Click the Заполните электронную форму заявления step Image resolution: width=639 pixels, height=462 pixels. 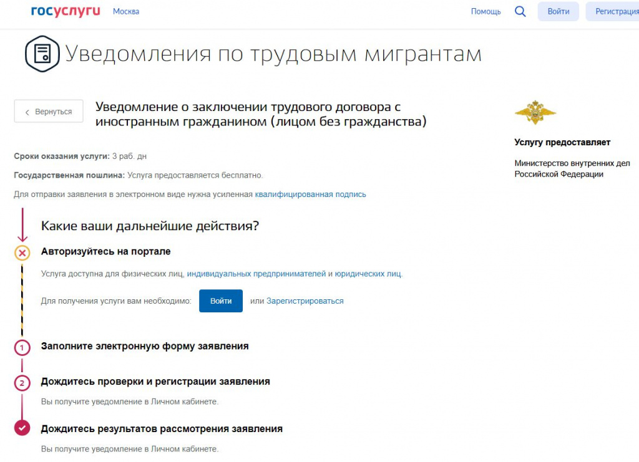point(145,346)
